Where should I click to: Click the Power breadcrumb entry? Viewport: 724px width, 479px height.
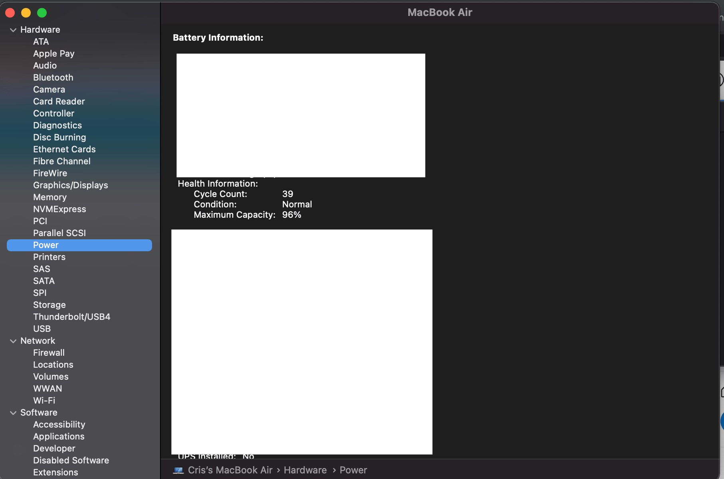[353, 470]
